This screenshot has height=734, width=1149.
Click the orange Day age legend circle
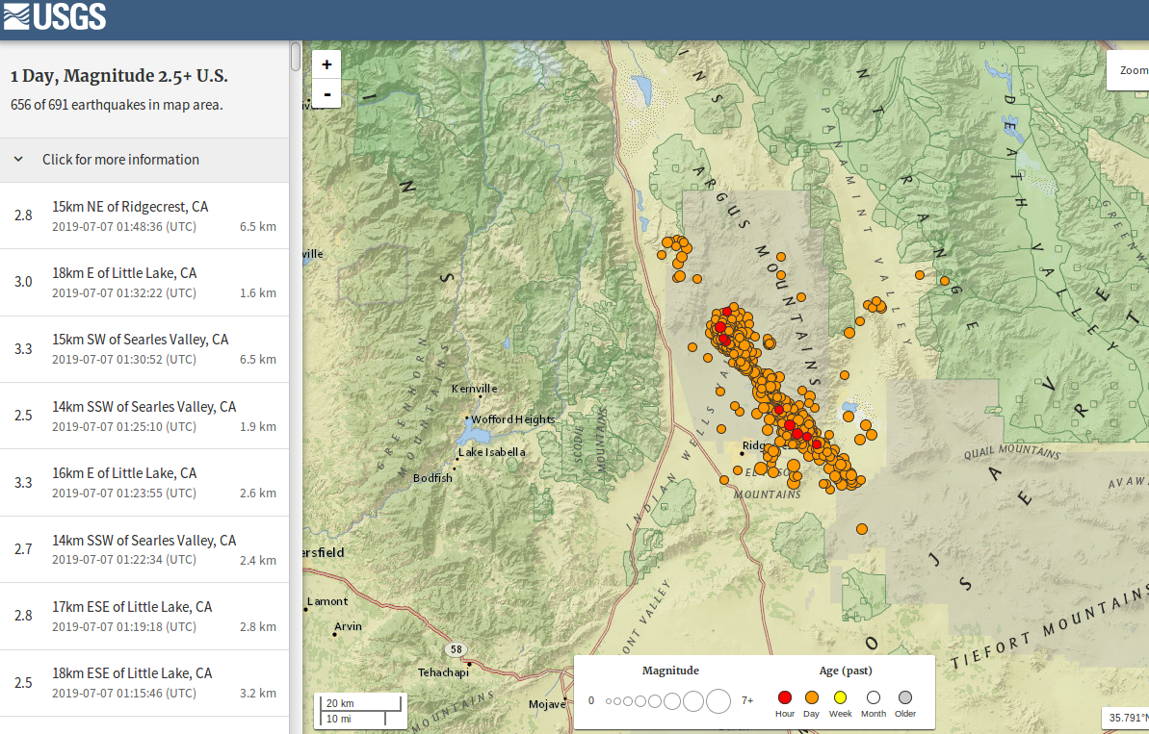pyautogui.click(x=812, y=698)
